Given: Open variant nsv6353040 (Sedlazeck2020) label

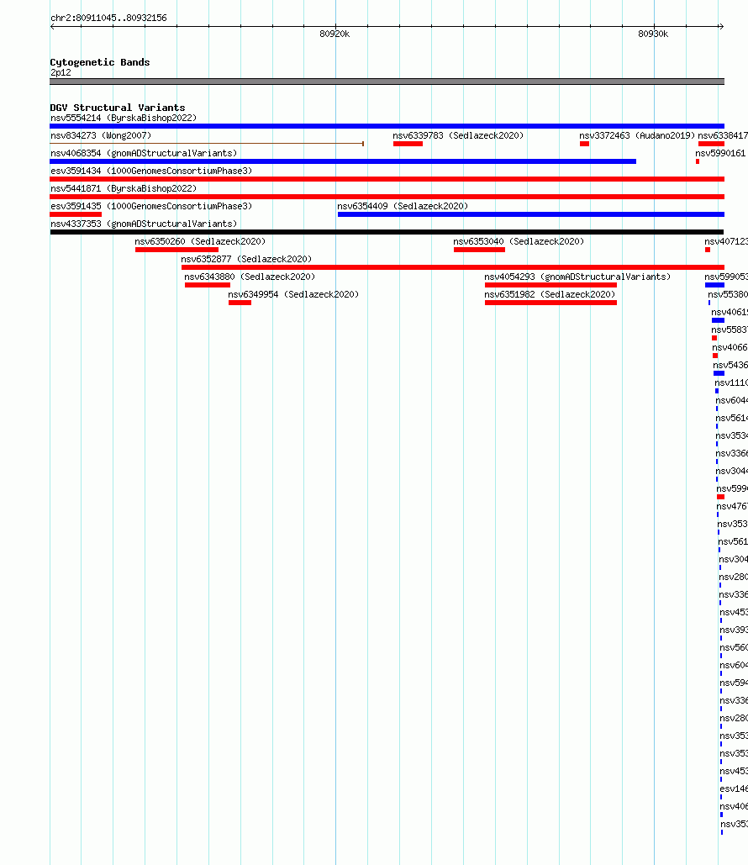Looking at the screenshot, I should pyautogui.click(x=519, y=241).
